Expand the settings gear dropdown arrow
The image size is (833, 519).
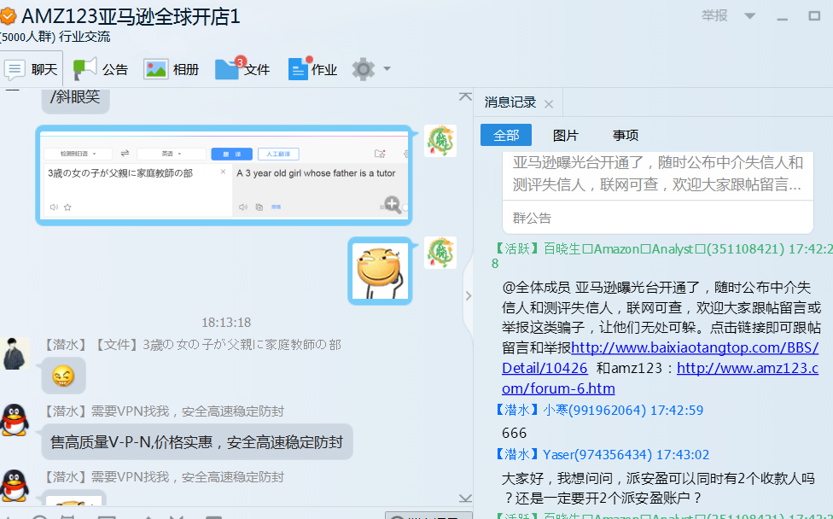[387, 69]
